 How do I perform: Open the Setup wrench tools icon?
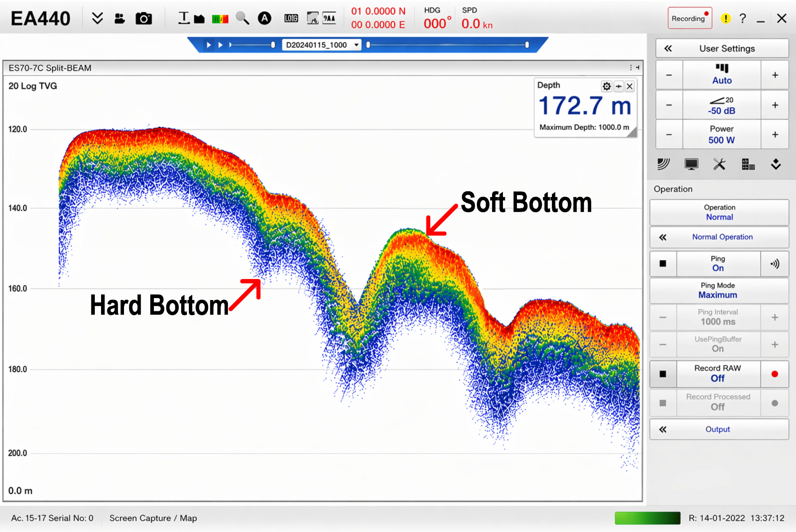coord(719,164)
